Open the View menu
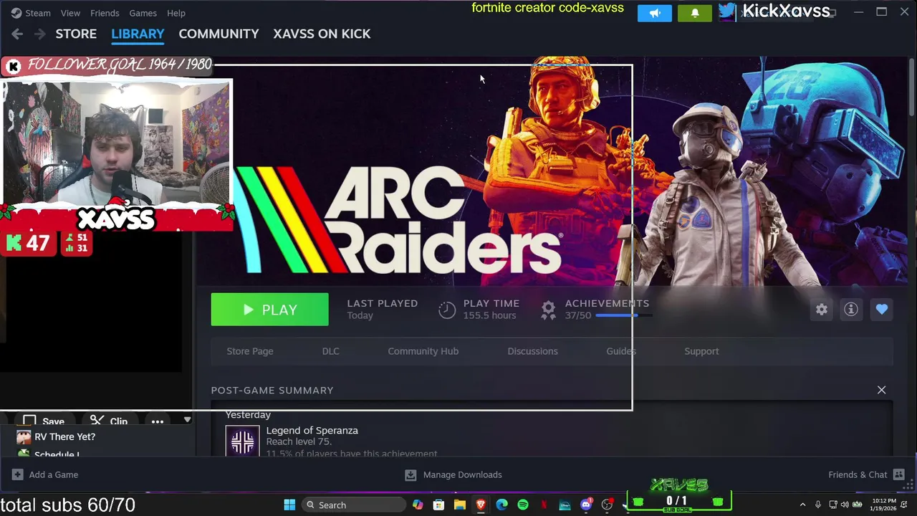The image size is (917, 516). pyautogui.click(x=70, y=13)
